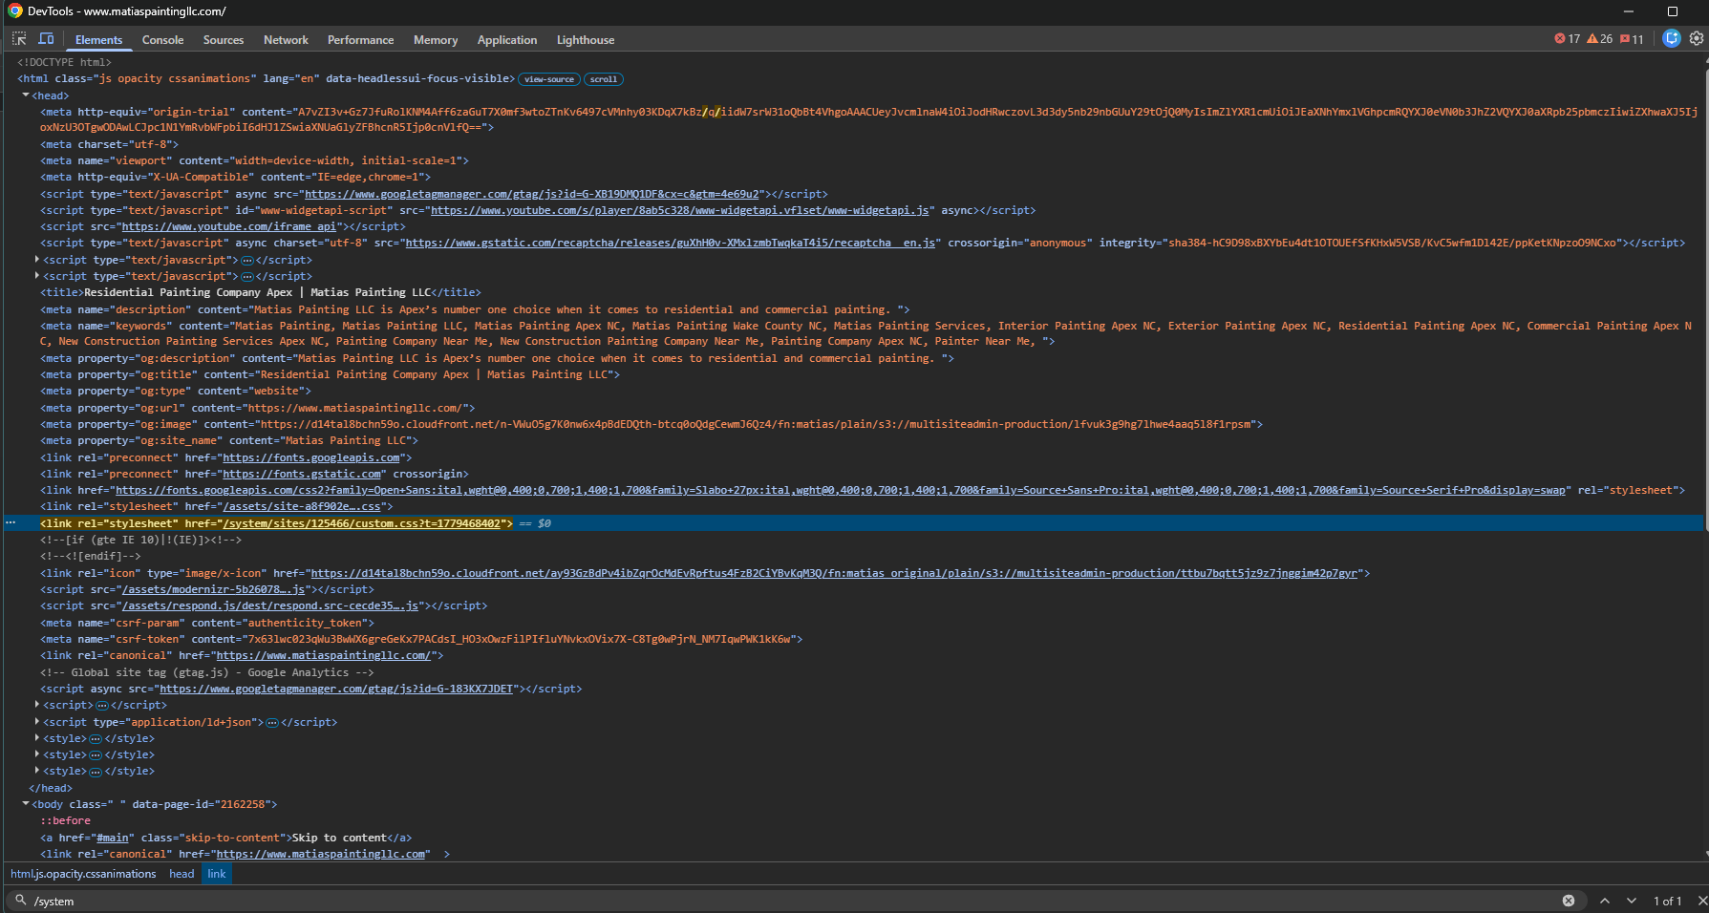
Task: Select the ::before pseudo-element row
Action: [65, 820]
